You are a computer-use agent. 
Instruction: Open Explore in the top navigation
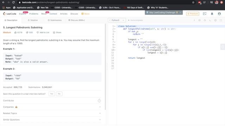point(22,14)
